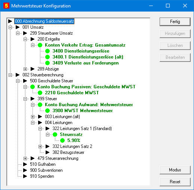Select 000 Abrechnung Saldosteuersatz root item
Image resolution: width=194 pixels, height=190 pixels.
tap(44, 21)
